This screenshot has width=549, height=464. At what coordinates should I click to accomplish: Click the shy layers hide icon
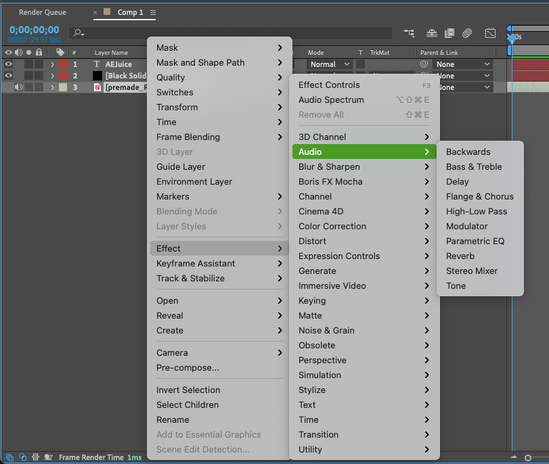tap(431, 33)
